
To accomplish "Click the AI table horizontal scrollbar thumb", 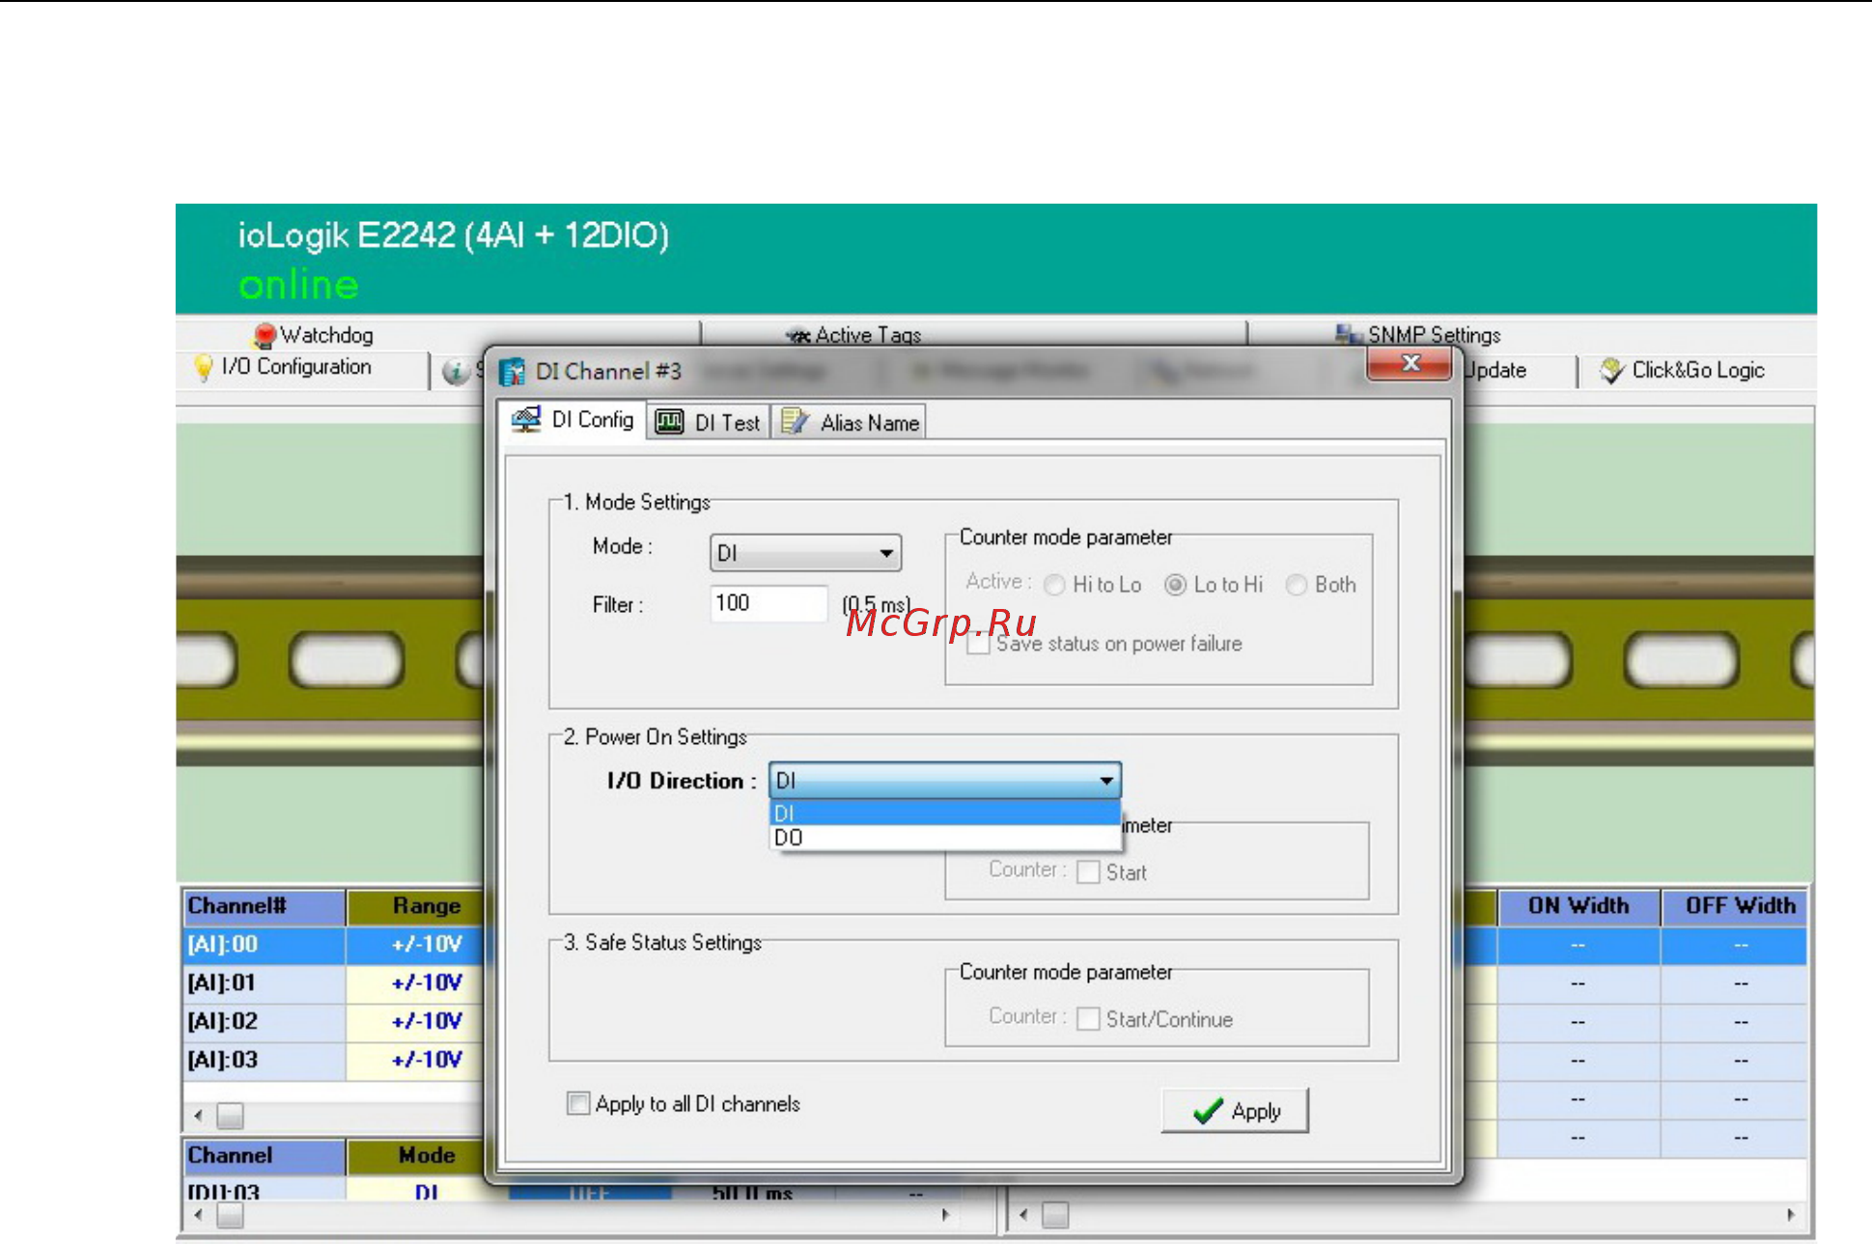I will (230, 1117).
